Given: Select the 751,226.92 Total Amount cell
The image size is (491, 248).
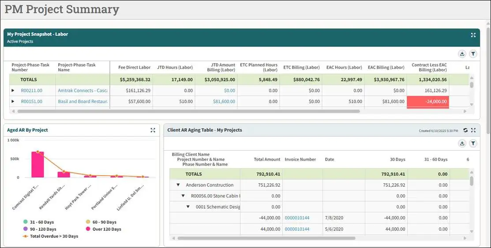Looking at the screenshot, I should [x=262, y=185].
